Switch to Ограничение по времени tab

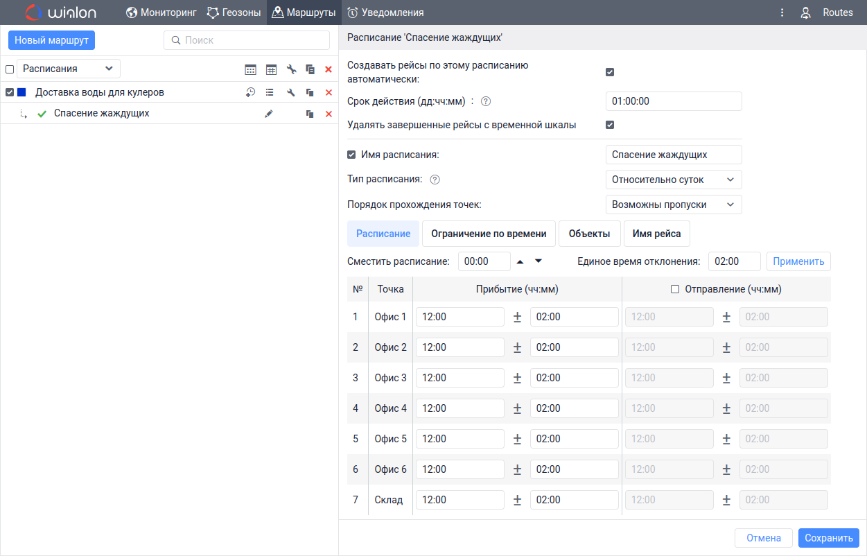click(489, 234)
